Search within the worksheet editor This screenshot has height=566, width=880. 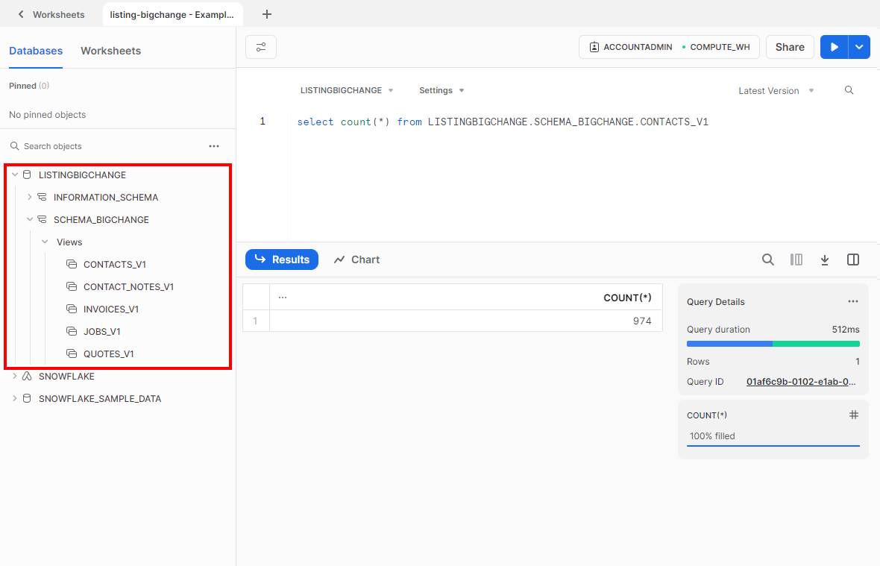click(x=849, y=90)
